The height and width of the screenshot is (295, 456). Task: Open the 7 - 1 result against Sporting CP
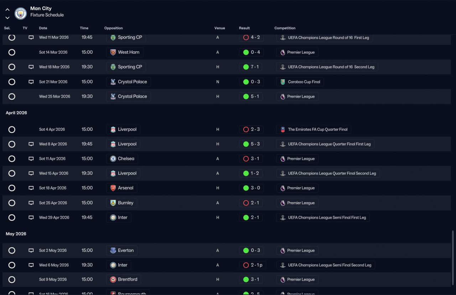pos(251,67)
